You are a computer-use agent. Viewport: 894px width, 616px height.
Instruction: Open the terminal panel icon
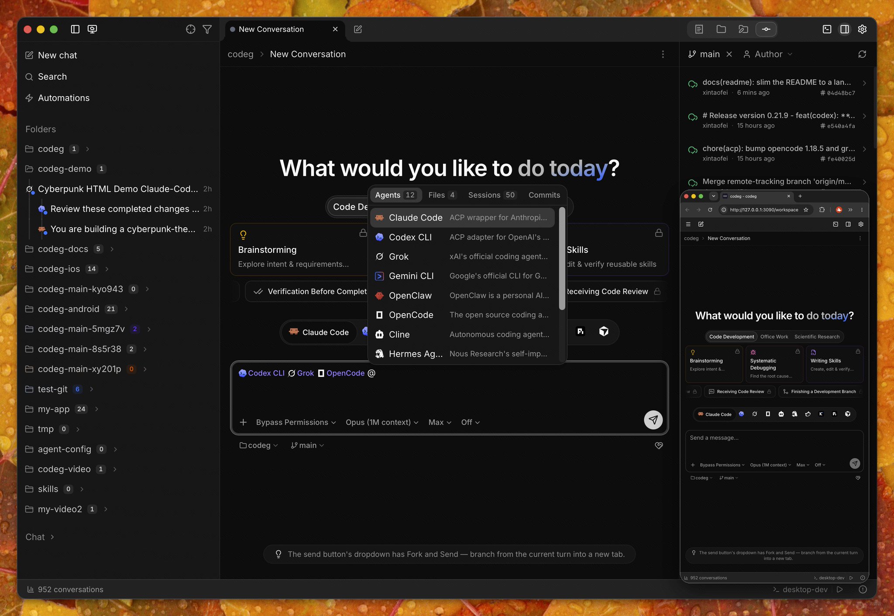(x=827, y=29)
